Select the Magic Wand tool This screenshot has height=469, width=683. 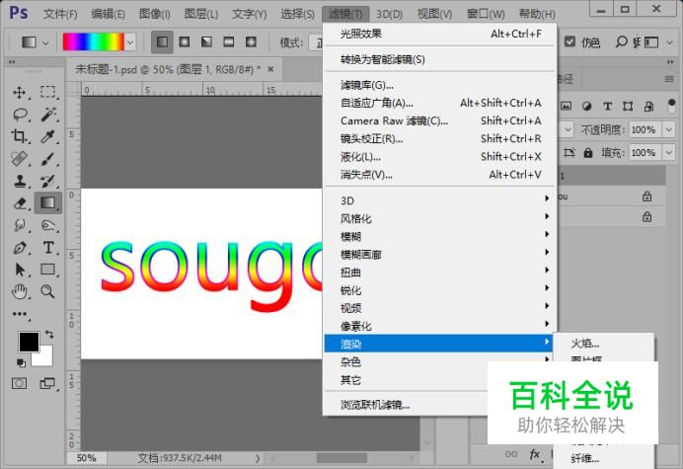click(x=48, y=115)
